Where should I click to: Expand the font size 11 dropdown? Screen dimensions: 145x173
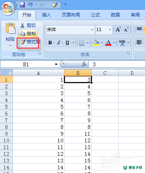click(x=110, y=30)
